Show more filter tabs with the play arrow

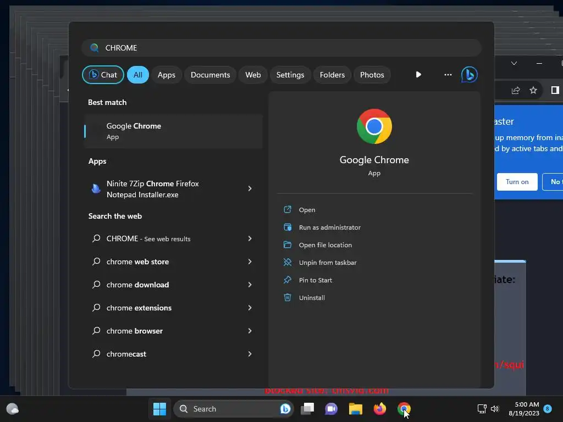(x=418, y=75)
